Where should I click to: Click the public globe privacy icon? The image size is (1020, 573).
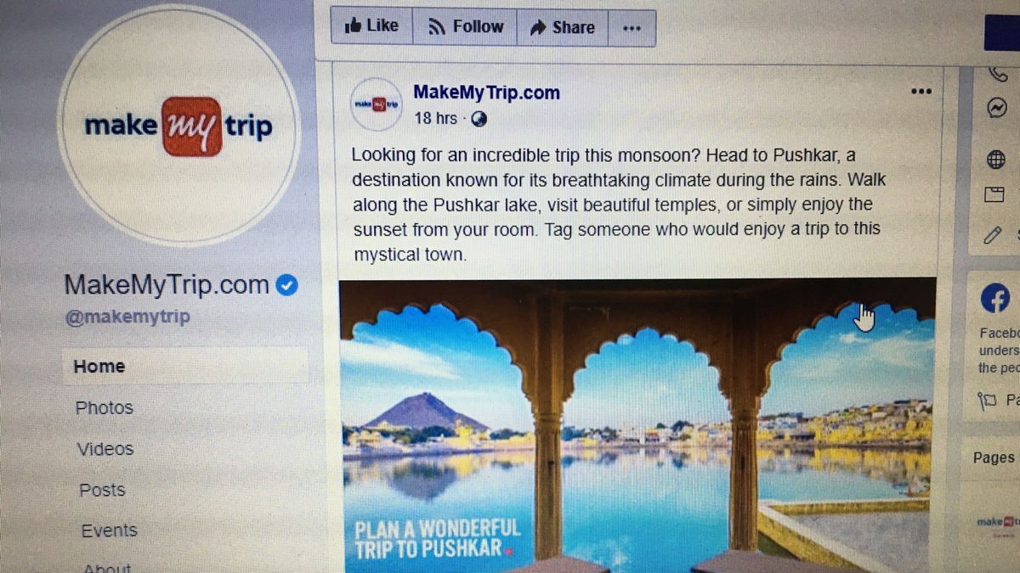pos(479,119)
